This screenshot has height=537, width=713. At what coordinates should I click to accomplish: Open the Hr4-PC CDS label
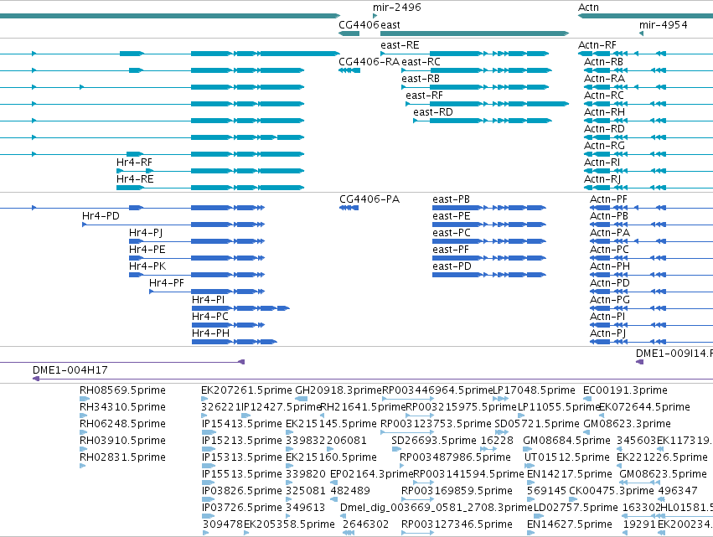point(210,317)
